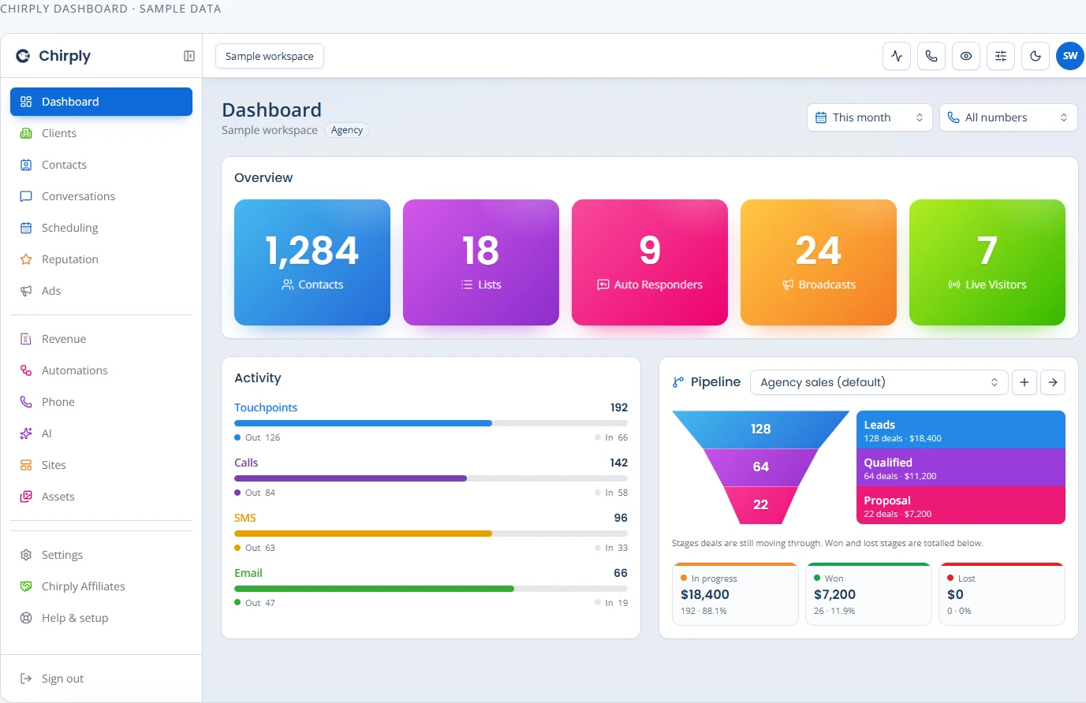
Task: Click the Calls total value 142
Action: tap(619, 463)
